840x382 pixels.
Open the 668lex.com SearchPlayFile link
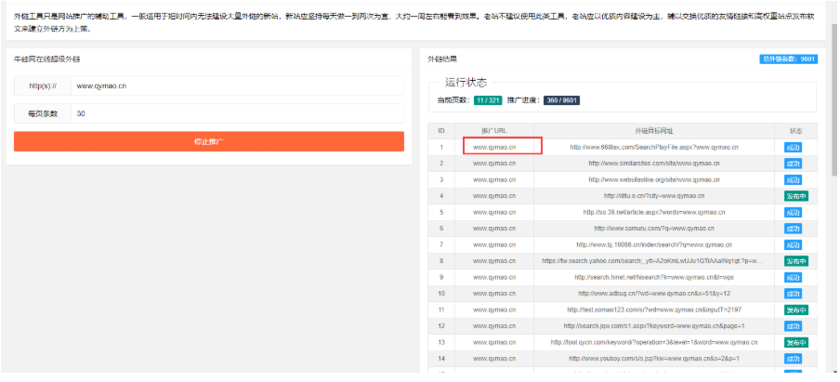coord(653,147)
